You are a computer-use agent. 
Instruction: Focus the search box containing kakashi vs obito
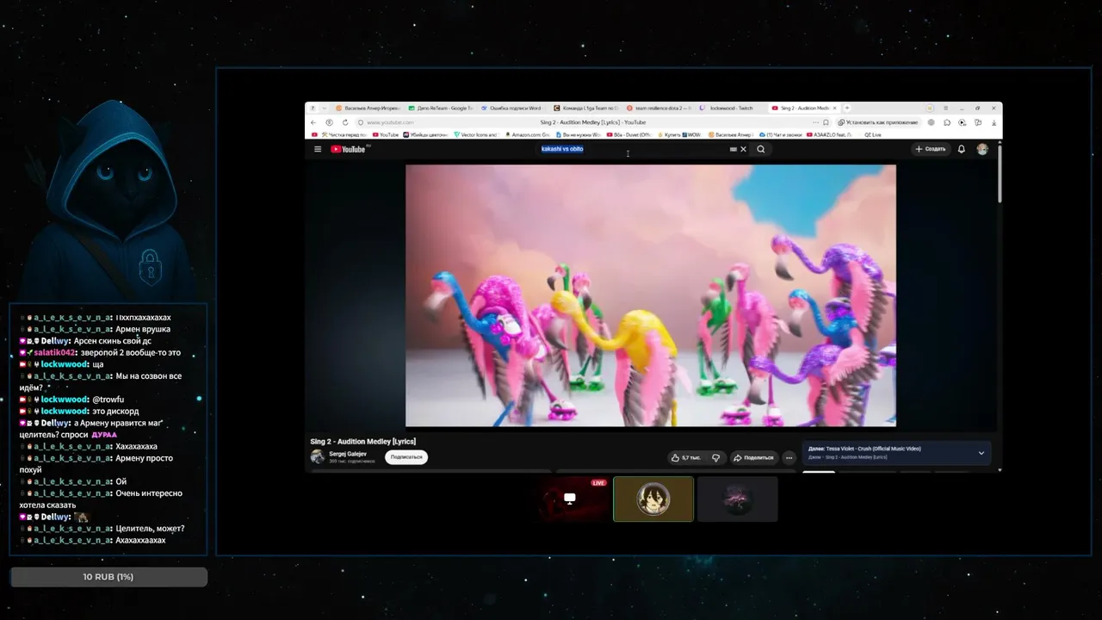point(633,149)
